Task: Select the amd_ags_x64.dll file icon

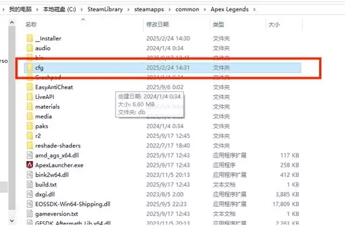Action: pyautogui.click(x=30, y=155)
